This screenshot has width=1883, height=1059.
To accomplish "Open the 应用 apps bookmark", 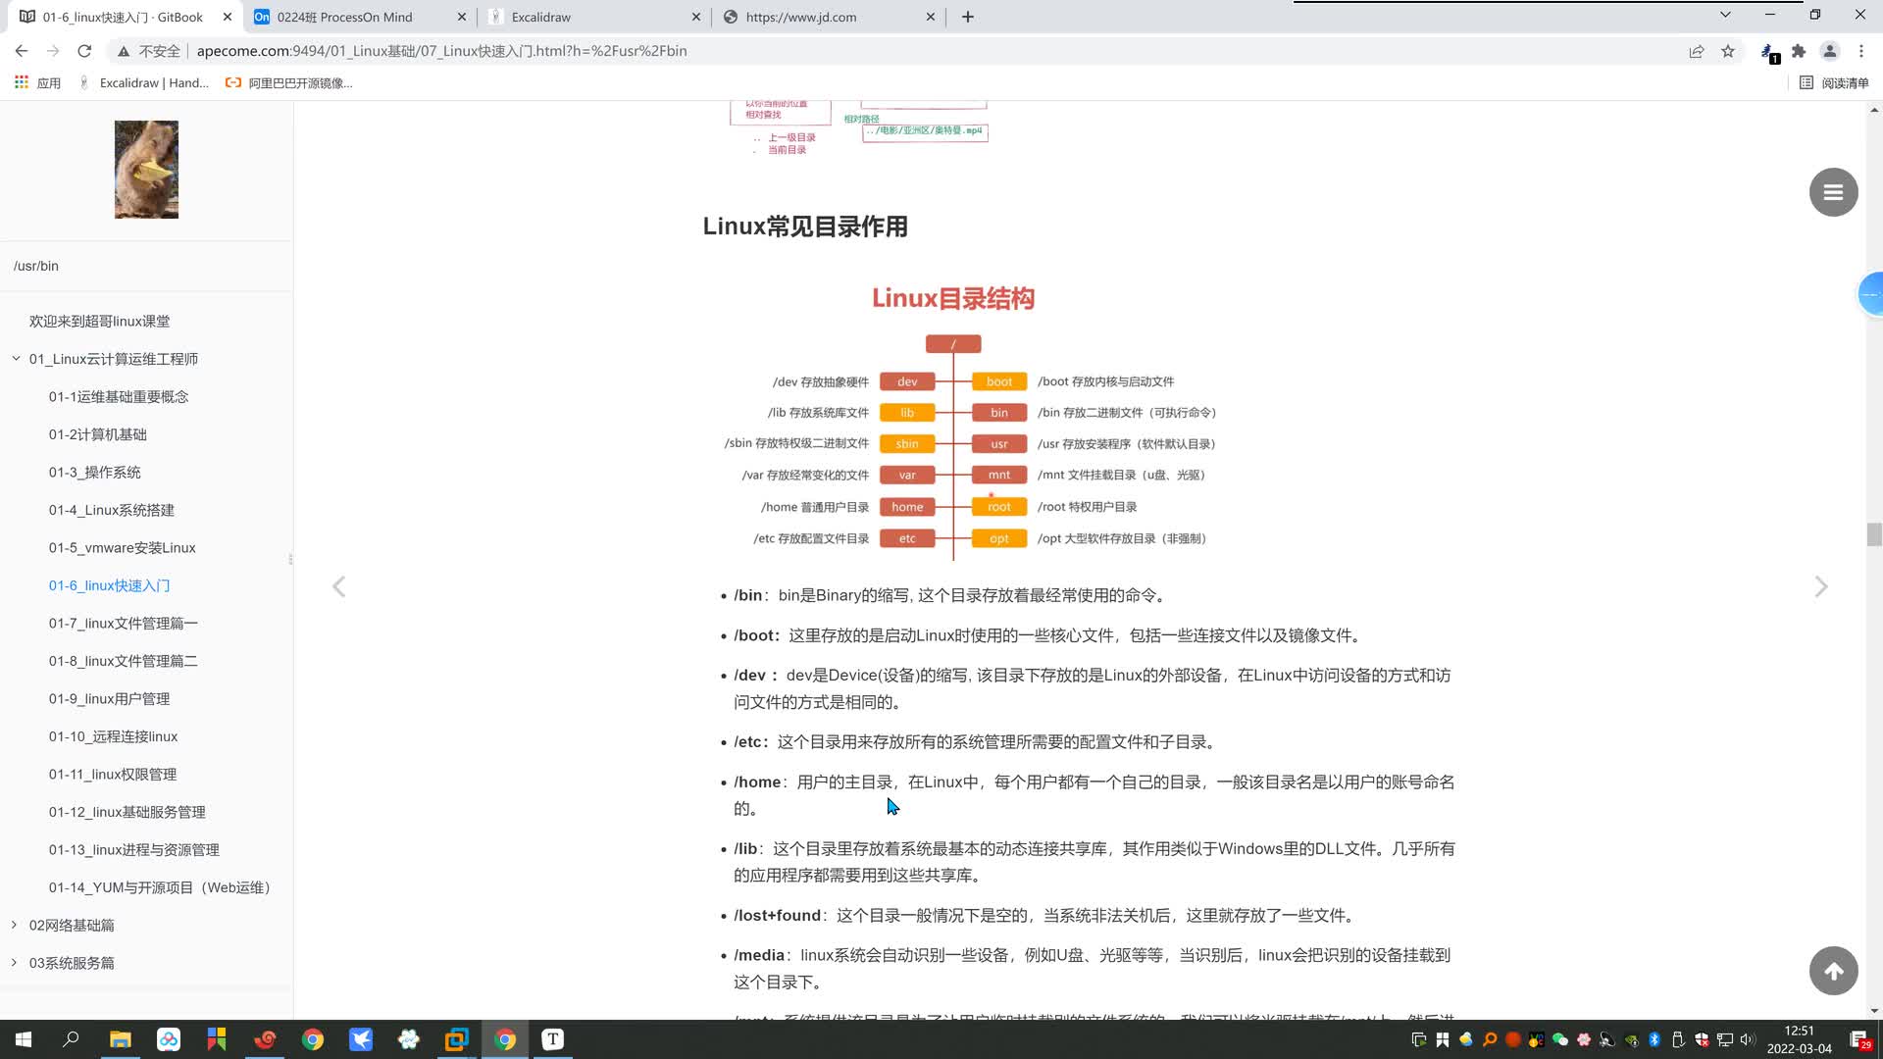I will pos(38,83).
